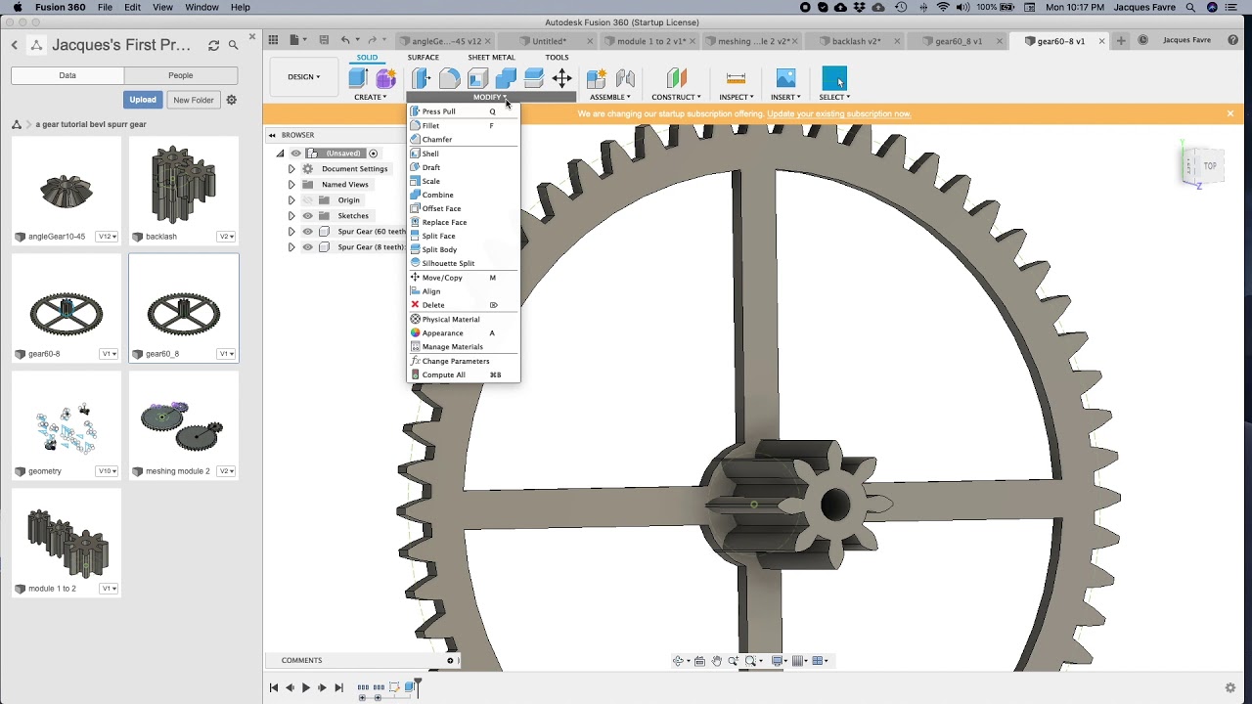Search the data panel
This screenshot has height=704, width=1252.
pos(233,45)
